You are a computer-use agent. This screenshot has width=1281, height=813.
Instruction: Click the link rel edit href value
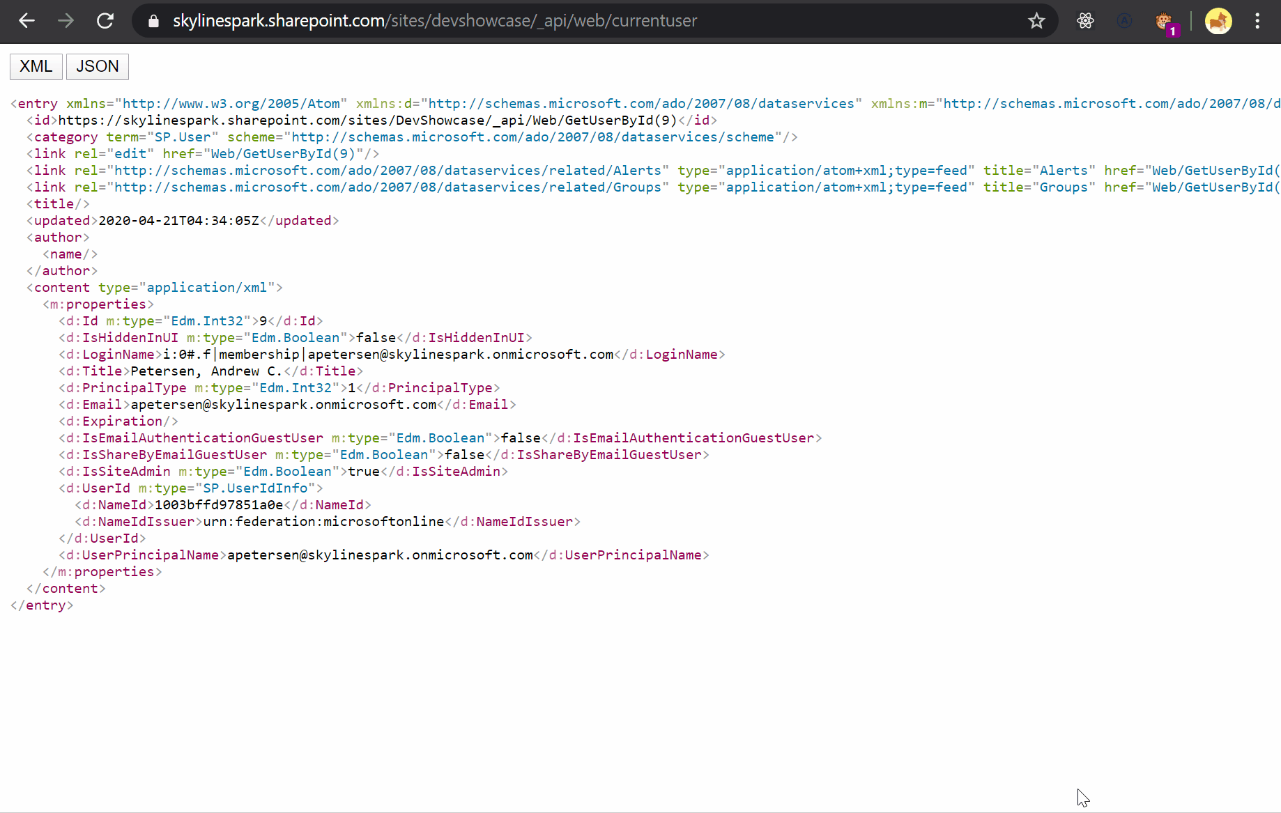(x=283, y=154)
